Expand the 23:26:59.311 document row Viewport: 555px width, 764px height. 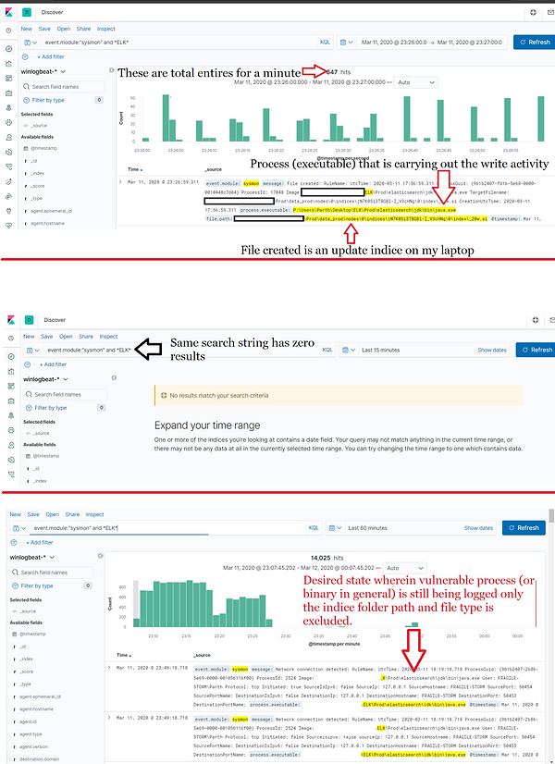tap(120, 181)
